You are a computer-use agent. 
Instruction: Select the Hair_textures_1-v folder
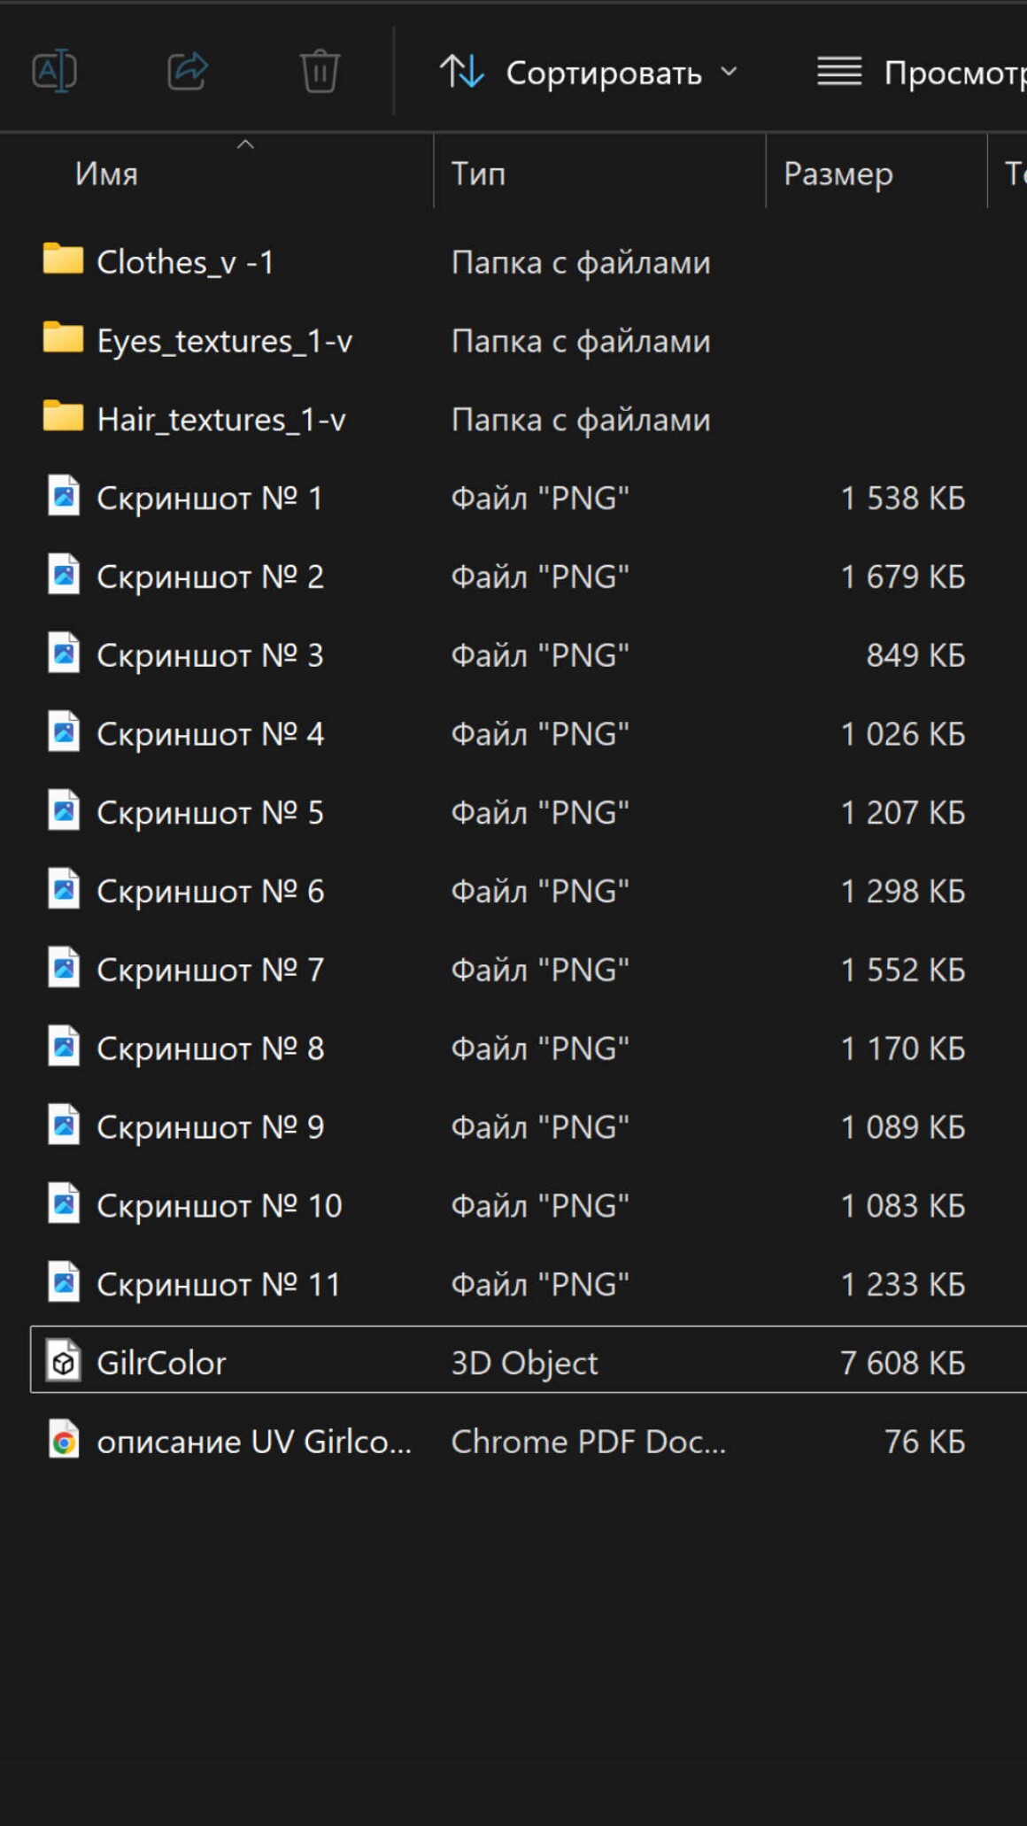tap(220, 420)
